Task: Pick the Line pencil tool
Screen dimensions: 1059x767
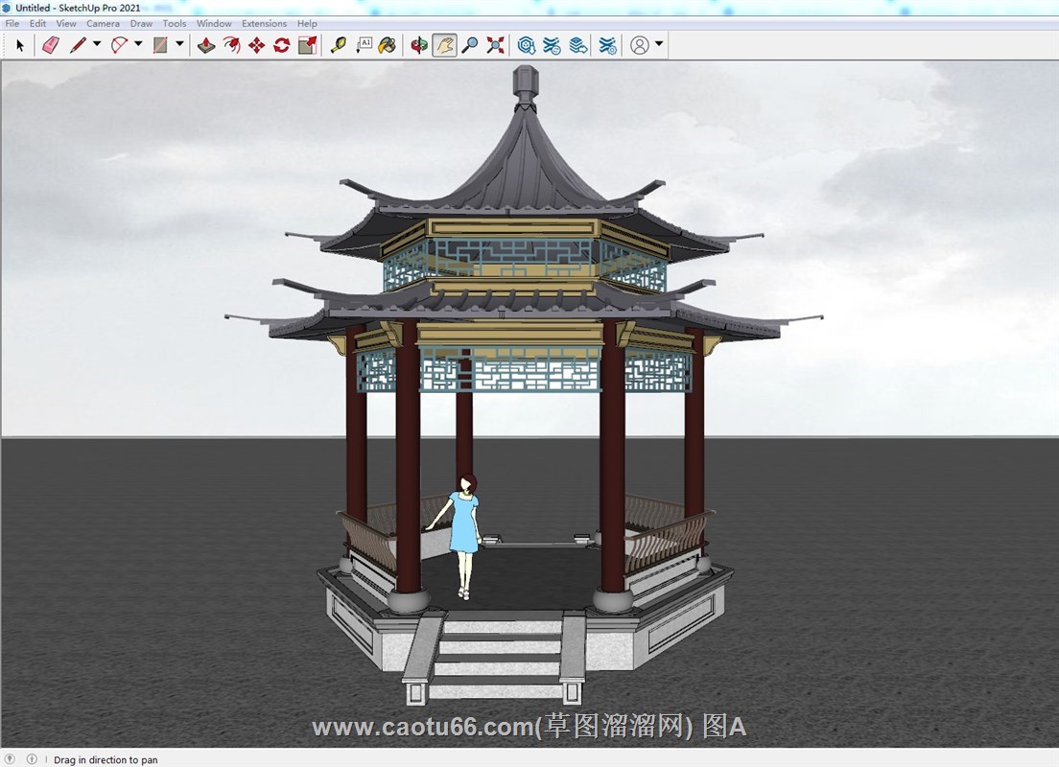Action: 78,45
